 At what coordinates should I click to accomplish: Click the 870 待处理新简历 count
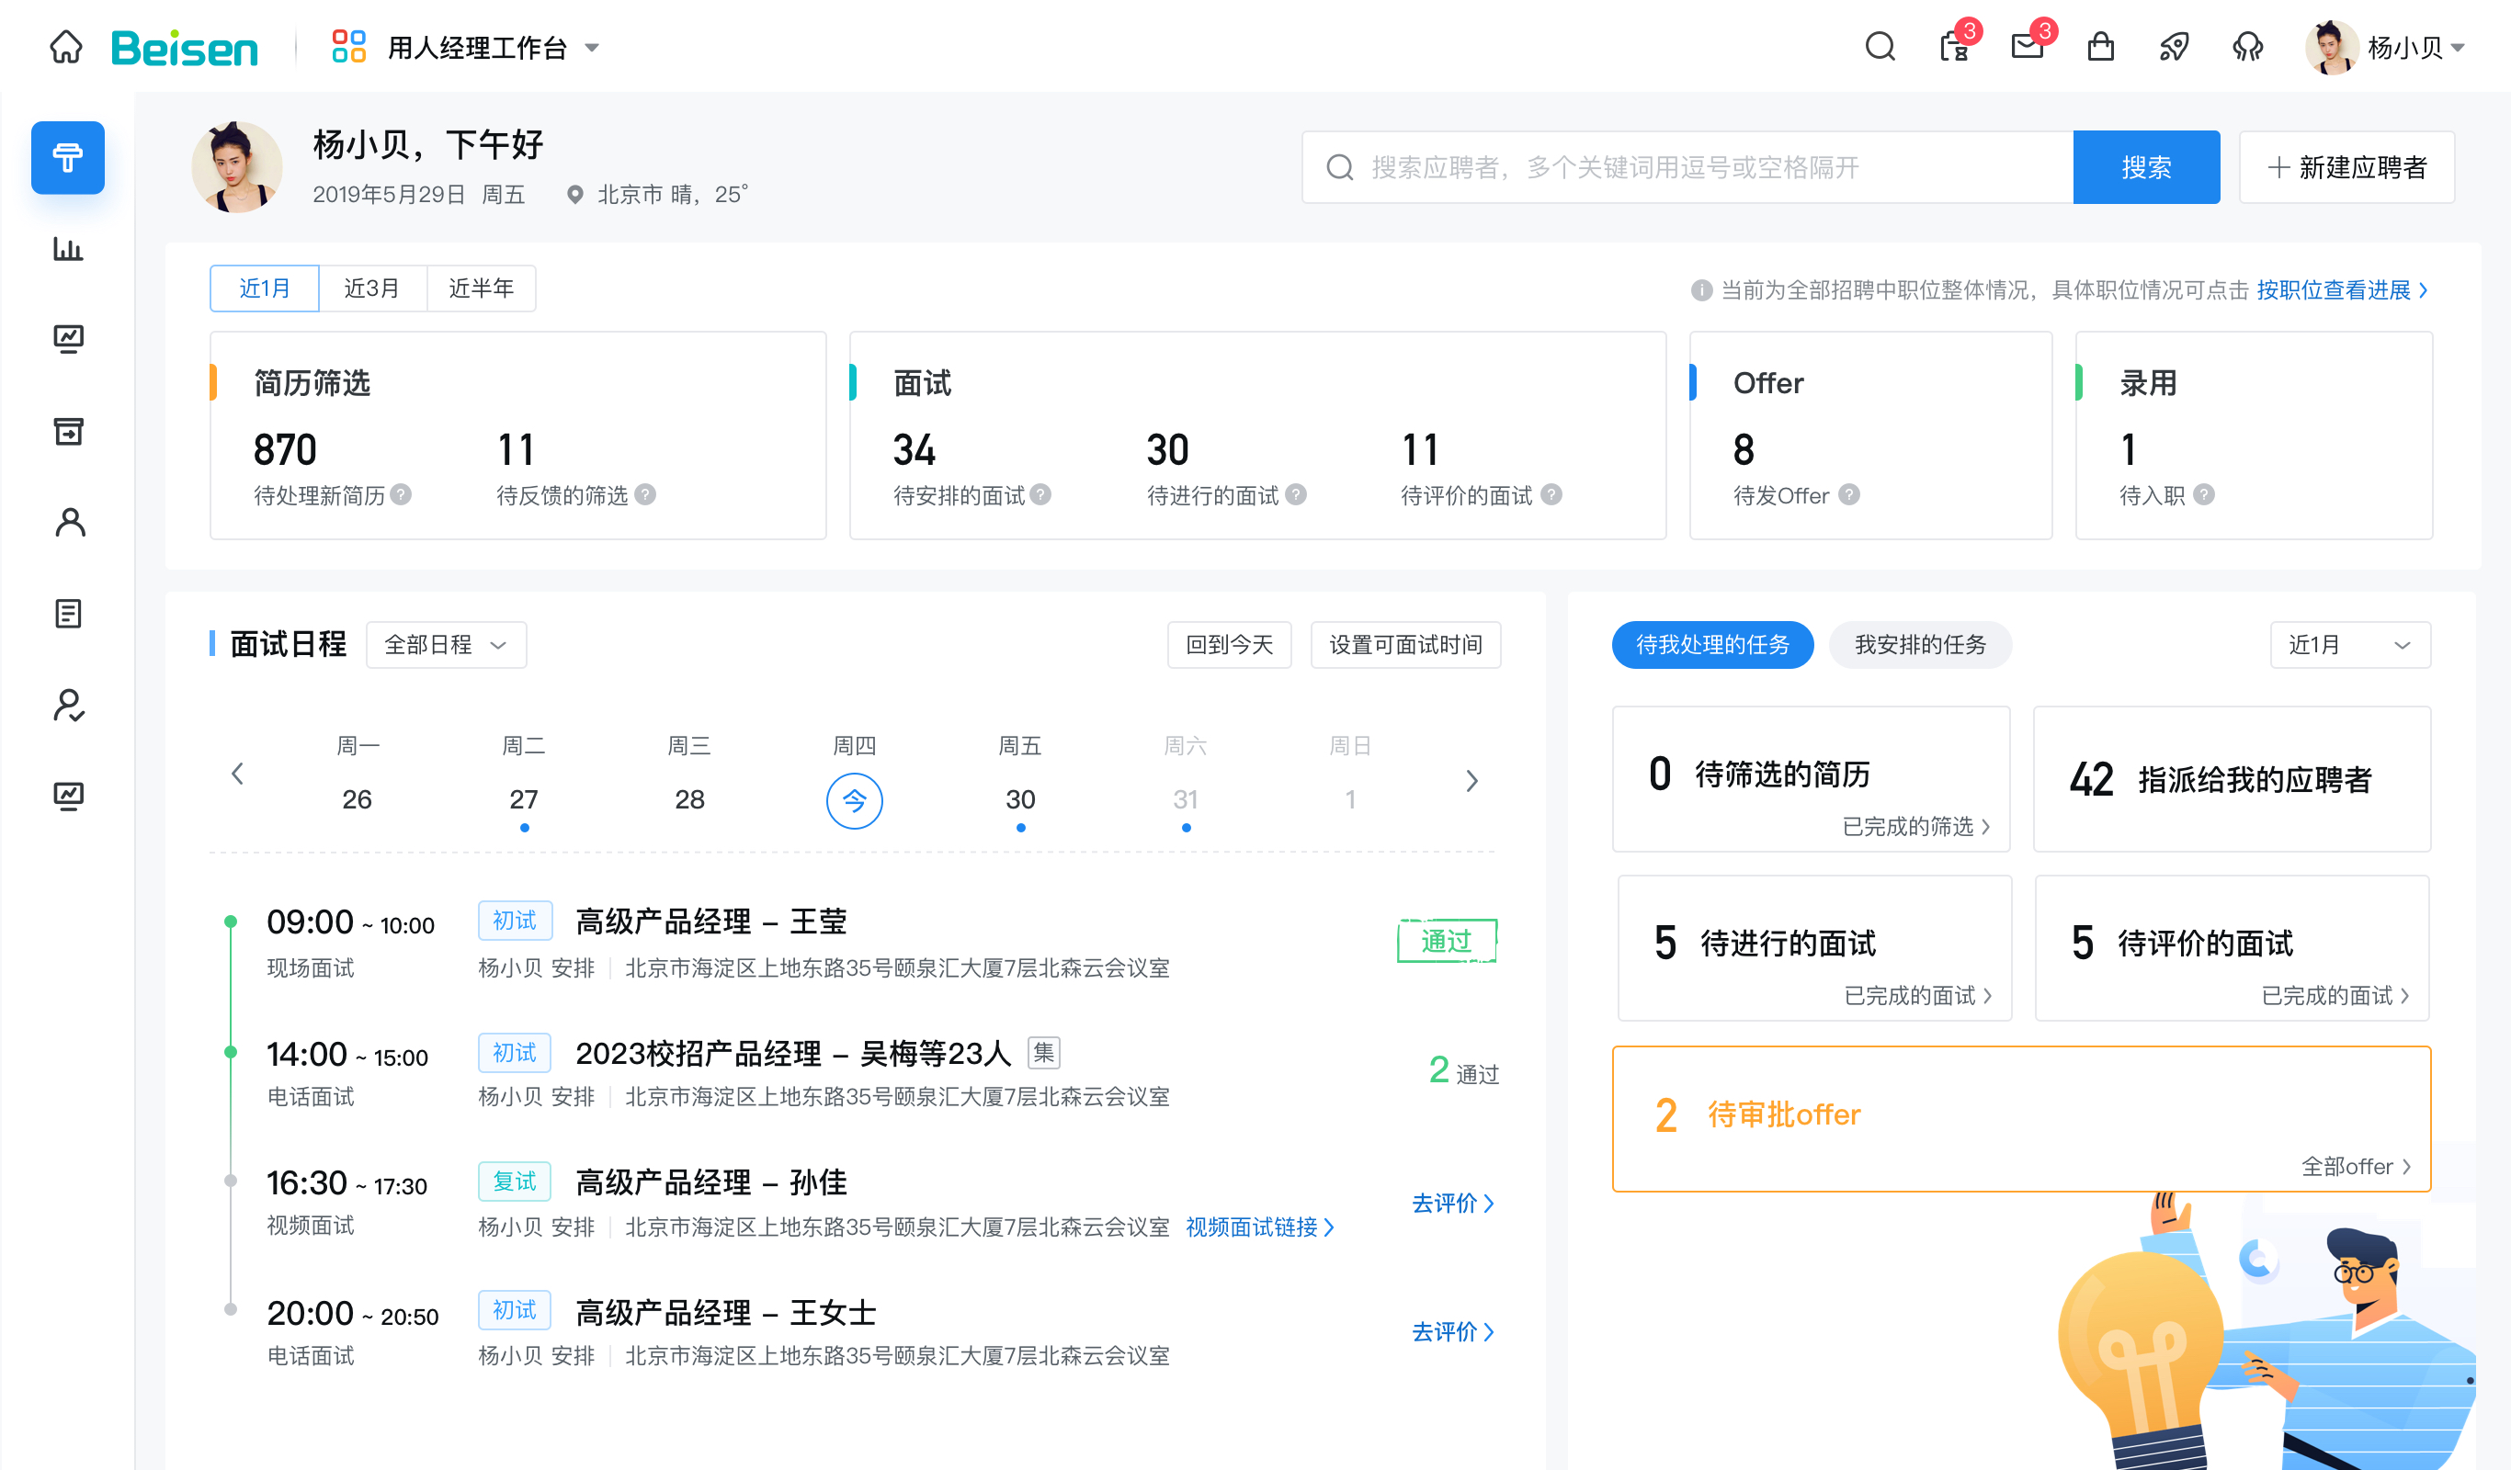pos(285,450)
